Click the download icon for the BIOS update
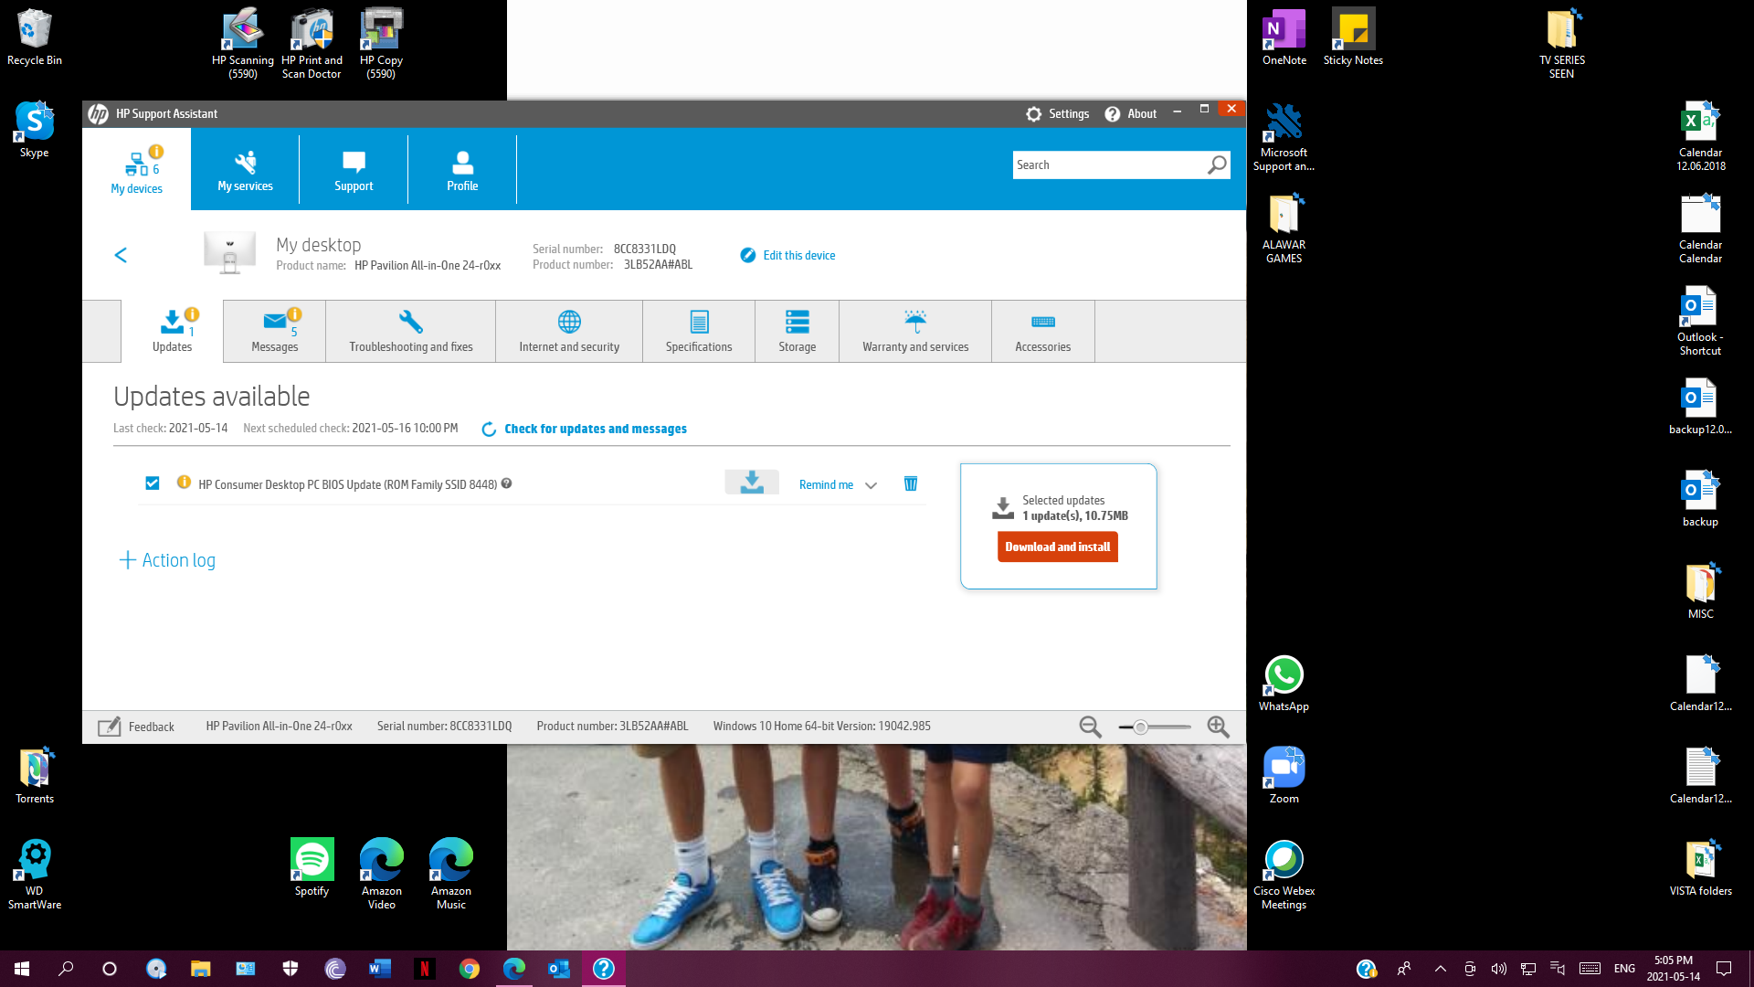Screen dimensions: 1754x987 click(x=752, y=482)
